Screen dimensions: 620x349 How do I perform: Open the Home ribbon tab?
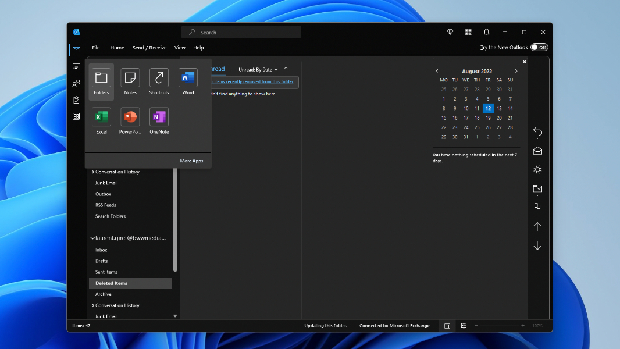(x=117, y=48)
